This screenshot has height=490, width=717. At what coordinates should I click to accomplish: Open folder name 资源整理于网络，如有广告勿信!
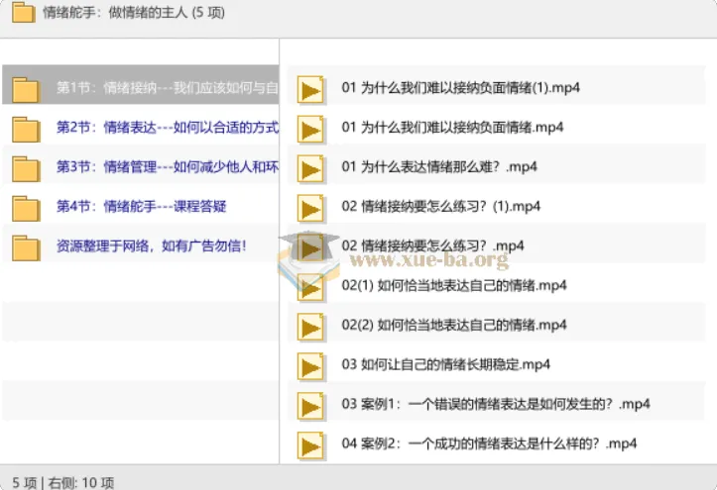pyautogui.click(x=152, y=246)
